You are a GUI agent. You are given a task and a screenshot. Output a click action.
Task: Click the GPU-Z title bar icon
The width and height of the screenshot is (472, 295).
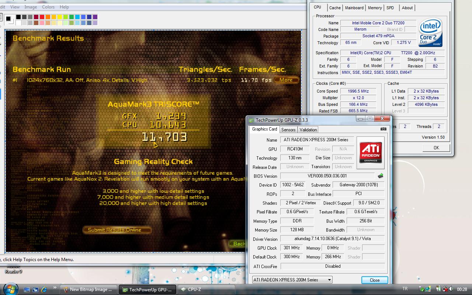[x=251, y=120]
